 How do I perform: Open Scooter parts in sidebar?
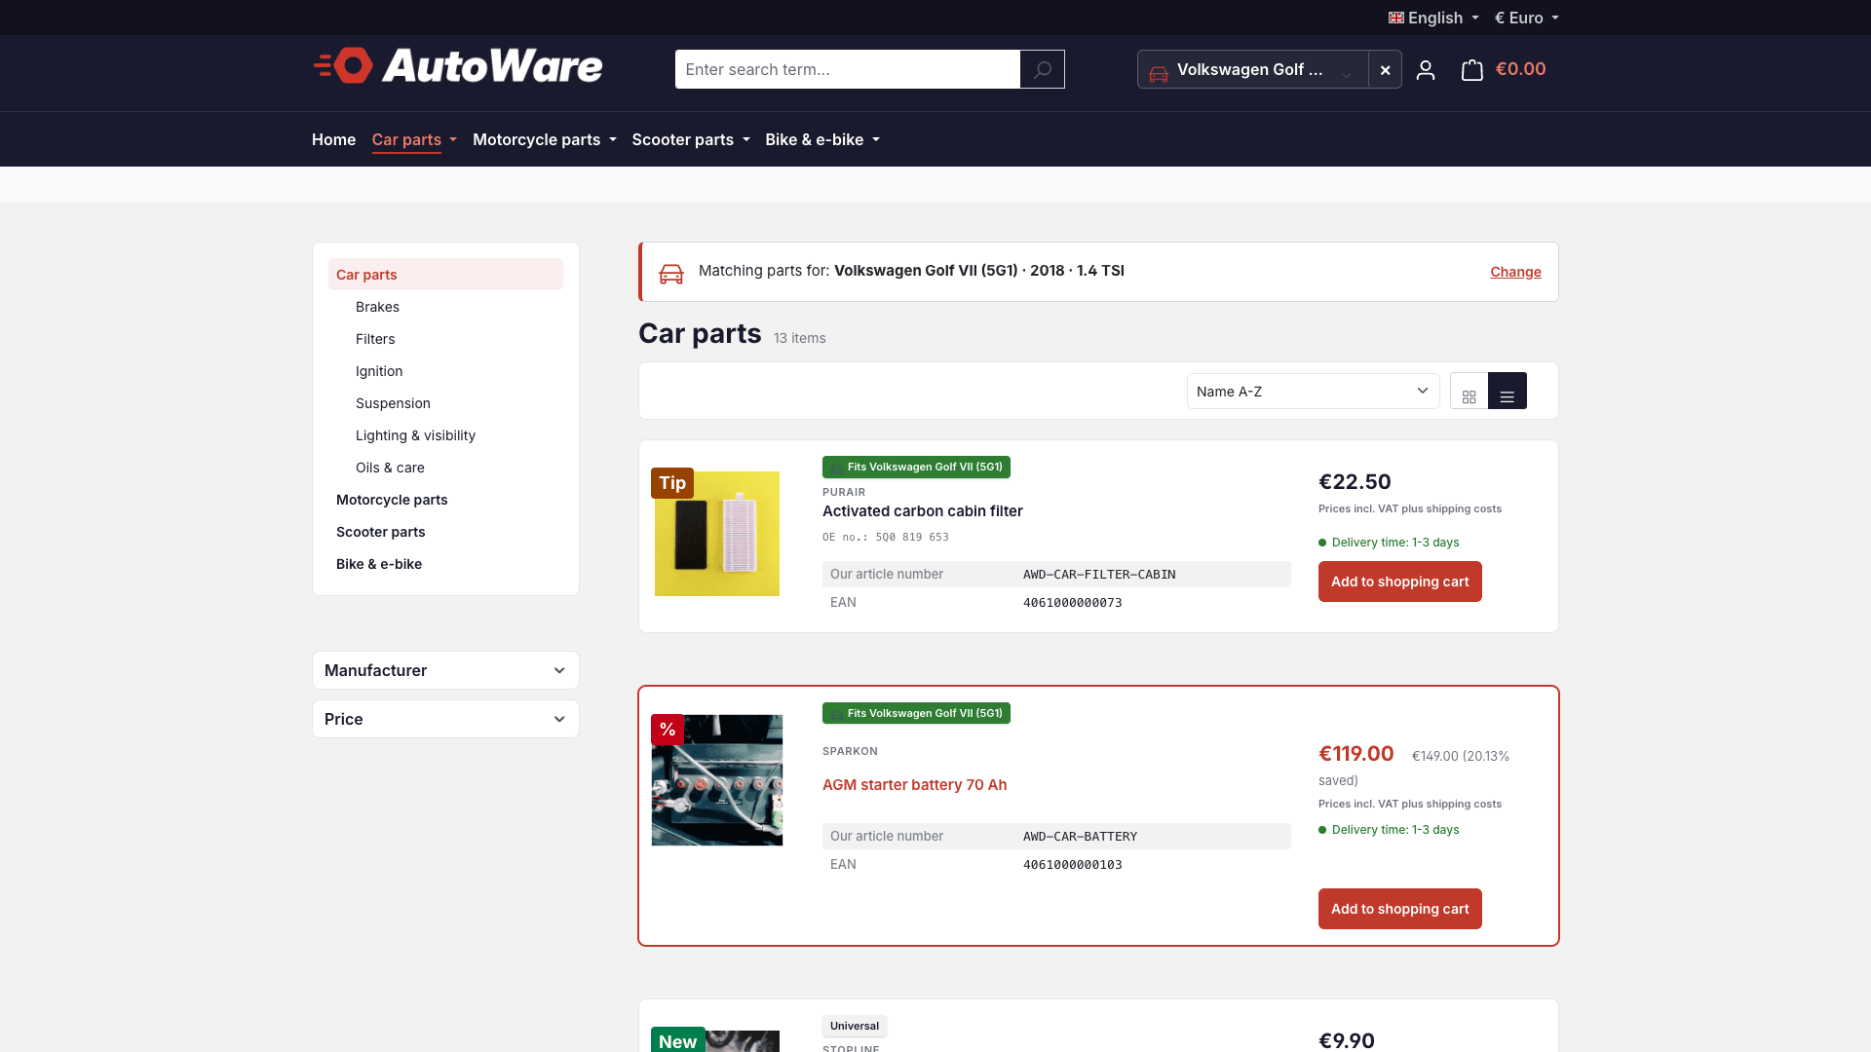pyautogui.click(x=380, y=532)
